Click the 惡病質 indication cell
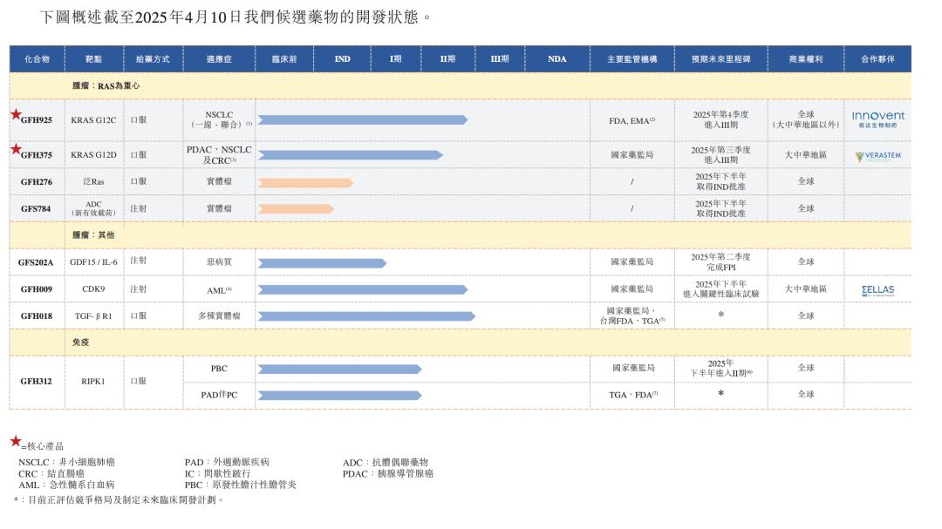942x529 pixels. [x=219, y=262]
